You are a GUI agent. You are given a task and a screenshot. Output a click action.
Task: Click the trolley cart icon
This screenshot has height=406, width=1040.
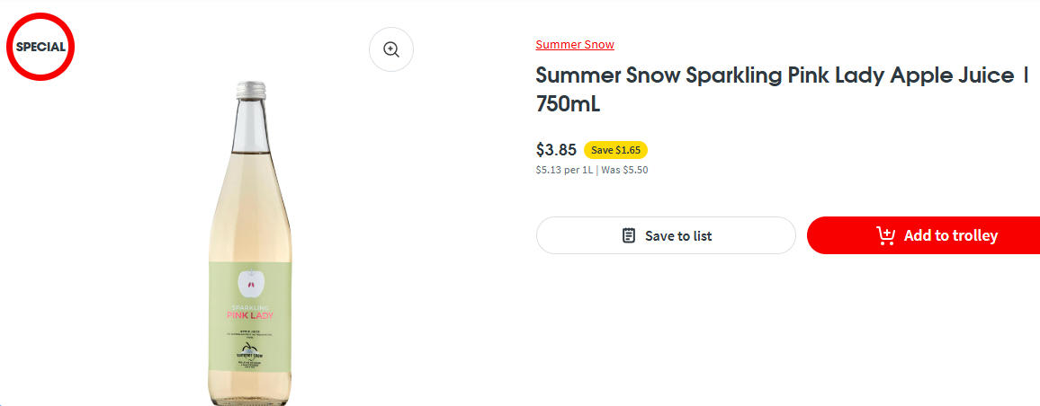885,235
